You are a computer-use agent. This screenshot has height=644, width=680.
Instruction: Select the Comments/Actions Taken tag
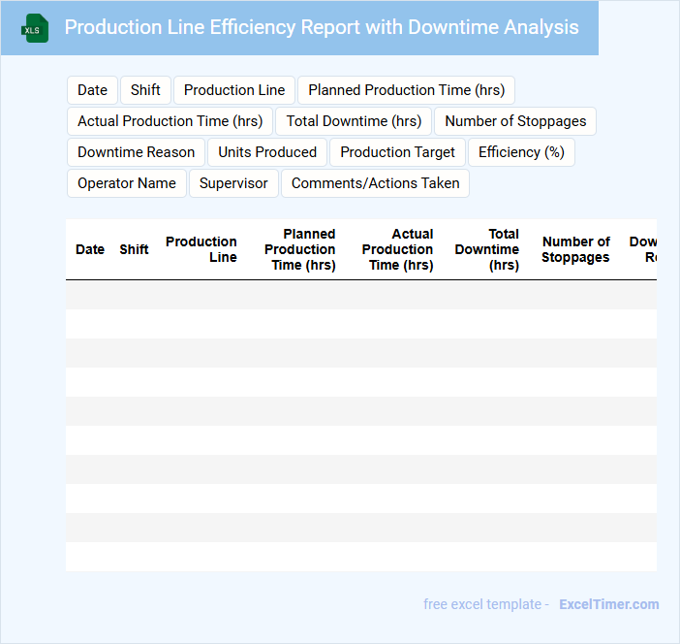(375, 183)
